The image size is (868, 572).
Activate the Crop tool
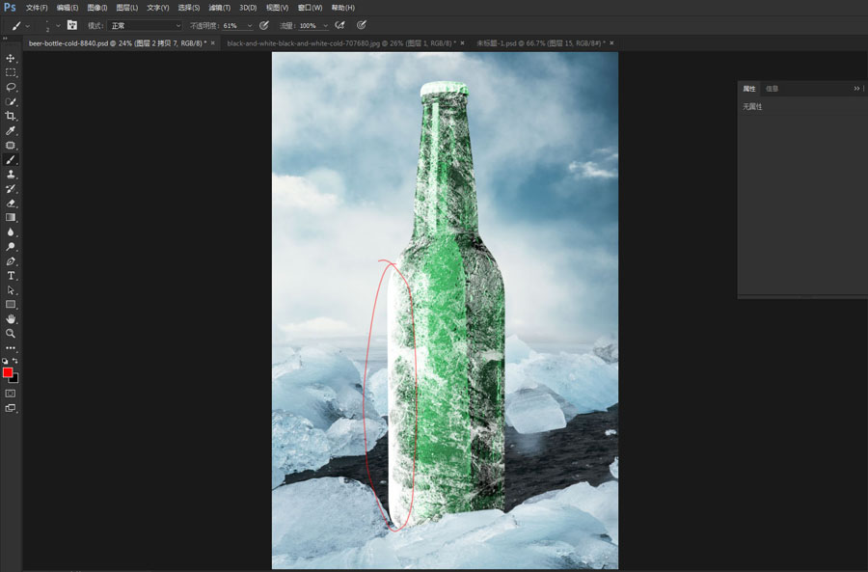tap(12, 116)
